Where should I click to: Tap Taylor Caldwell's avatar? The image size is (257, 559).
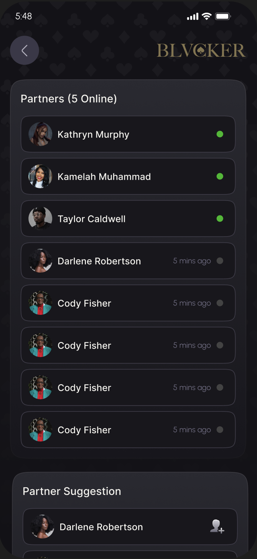point(40,219)
